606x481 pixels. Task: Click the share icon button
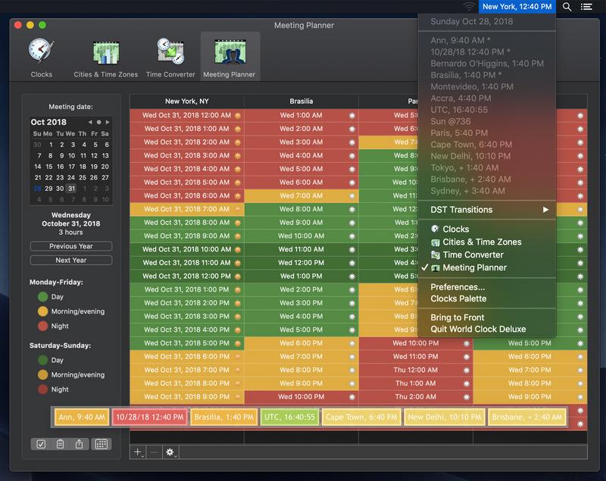(79, 444)
